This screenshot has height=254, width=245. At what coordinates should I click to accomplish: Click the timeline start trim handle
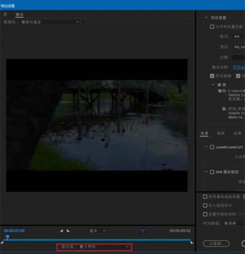(x=2, y=242)
